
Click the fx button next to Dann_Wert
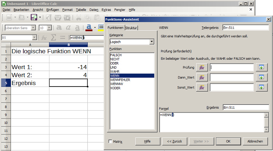click(x=202, y=77)
